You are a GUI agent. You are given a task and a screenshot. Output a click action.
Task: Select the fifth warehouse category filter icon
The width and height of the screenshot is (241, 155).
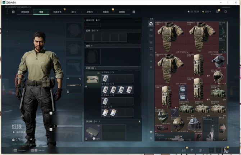pyautogui.click(x=151, y=48)
